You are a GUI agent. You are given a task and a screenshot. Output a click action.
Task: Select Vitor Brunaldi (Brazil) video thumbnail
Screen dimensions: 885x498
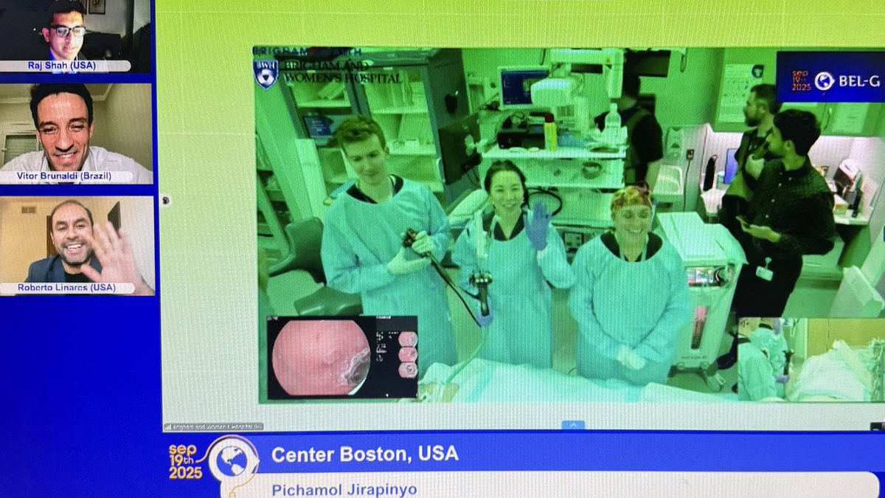pyautogui.click(x=76, y=133)
